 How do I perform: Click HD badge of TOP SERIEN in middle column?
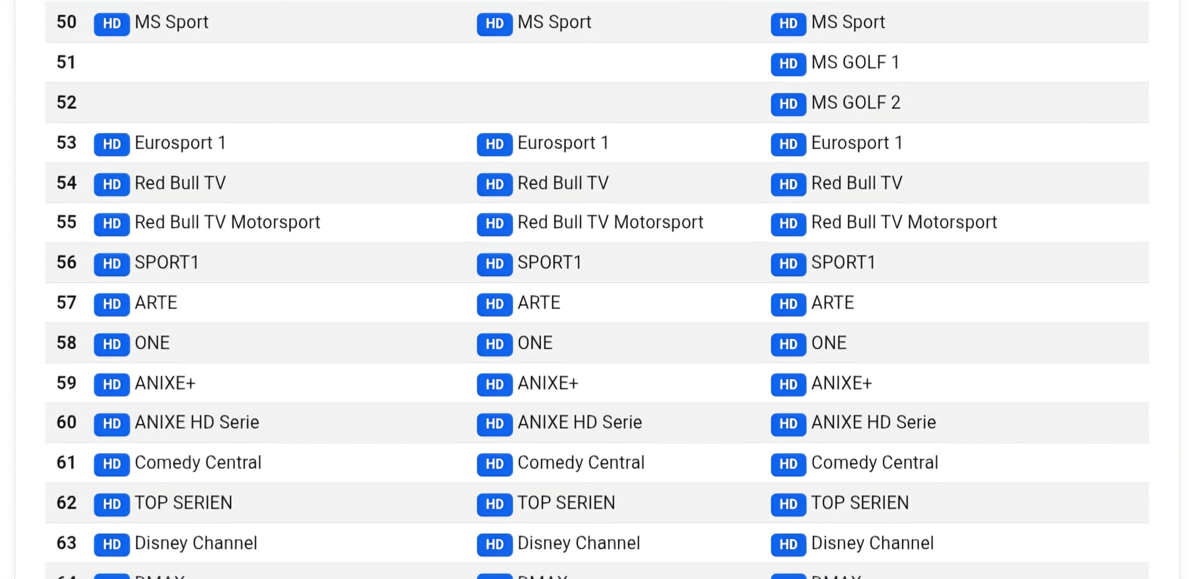click(x=494, y=504)
